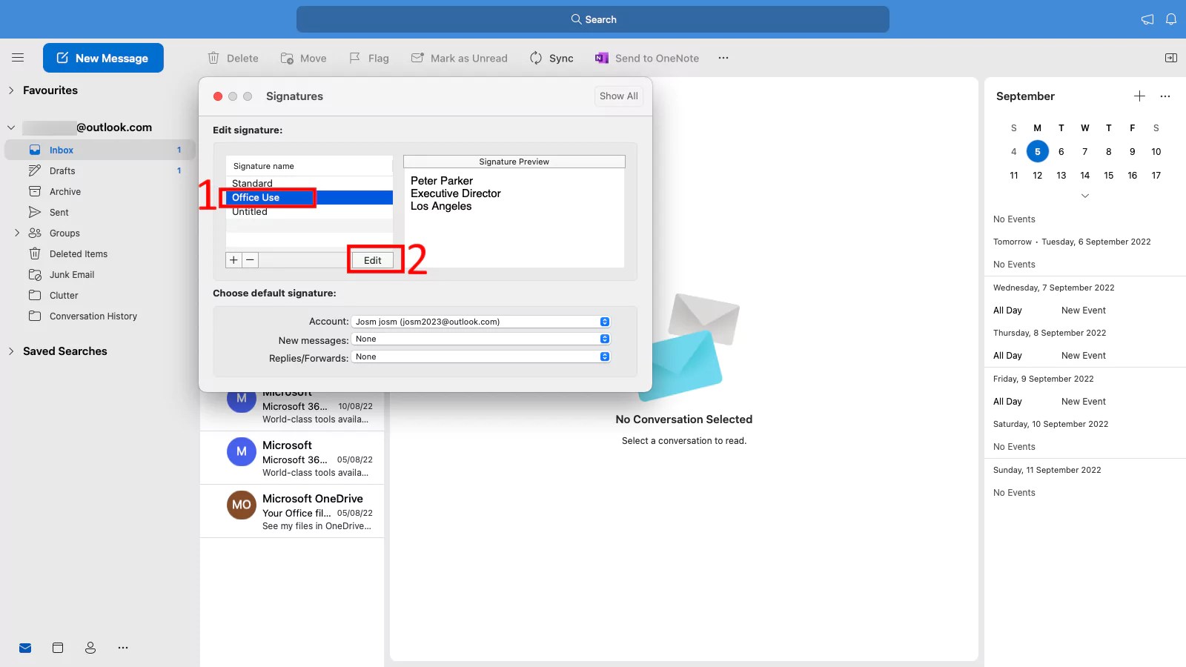Click the announcements megaphone icon
Image resolution: width=1186 pixels, height=667 pixels.
(1146, 19)
